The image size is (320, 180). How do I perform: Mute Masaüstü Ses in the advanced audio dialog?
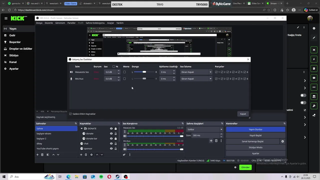coord(71,72)
